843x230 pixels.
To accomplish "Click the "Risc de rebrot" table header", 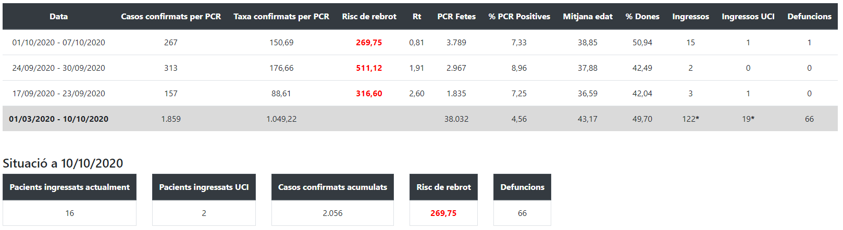I will tap(369, 17).
